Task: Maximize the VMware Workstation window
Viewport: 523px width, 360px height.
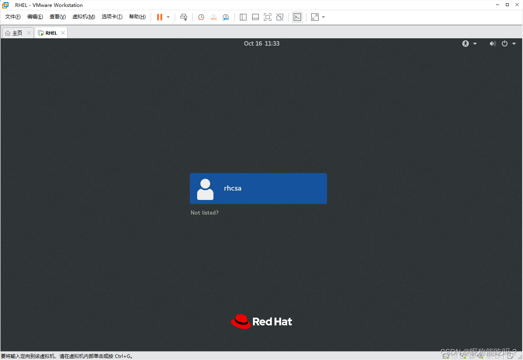Action: 507,5
